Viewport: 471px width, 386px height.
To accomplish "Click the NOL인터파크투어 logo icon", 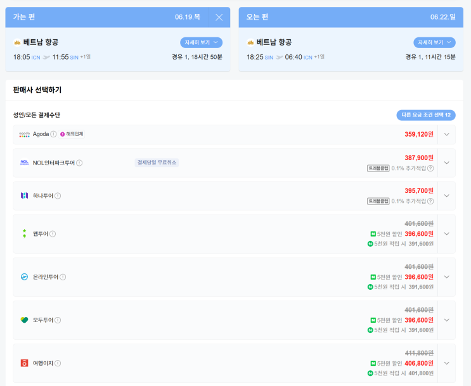I will click(24, 163).
